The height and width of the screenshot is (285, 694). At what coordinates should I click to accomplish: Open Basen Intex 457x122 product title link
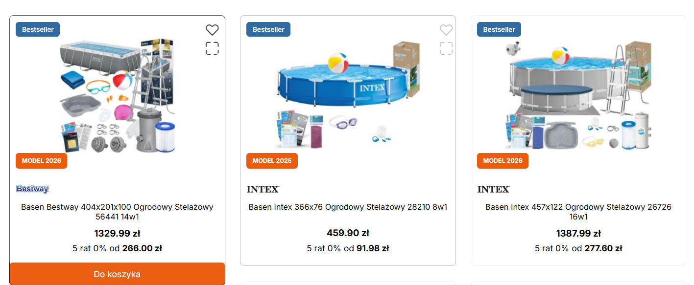point(578,212)
